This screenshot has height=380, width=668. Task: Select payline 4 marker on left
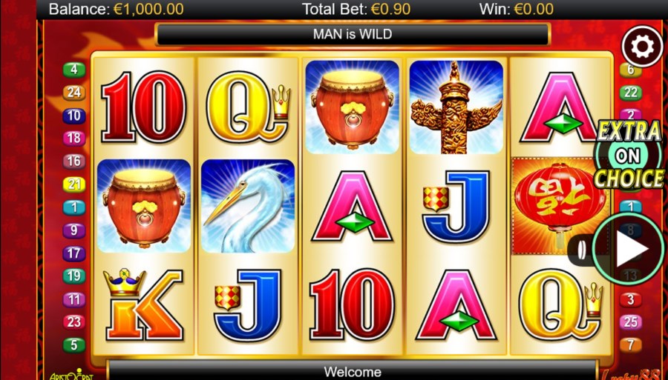(x=74, y=70)
